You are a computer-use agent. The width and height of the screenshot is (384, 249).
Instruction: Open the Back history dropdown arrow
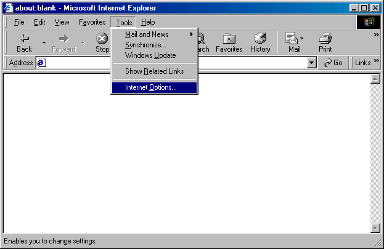coord(44,43)
